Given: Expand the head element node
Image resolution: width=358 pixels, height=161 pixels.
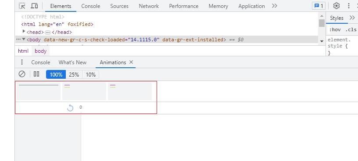Looking at the screenshot, I should 24,31.
